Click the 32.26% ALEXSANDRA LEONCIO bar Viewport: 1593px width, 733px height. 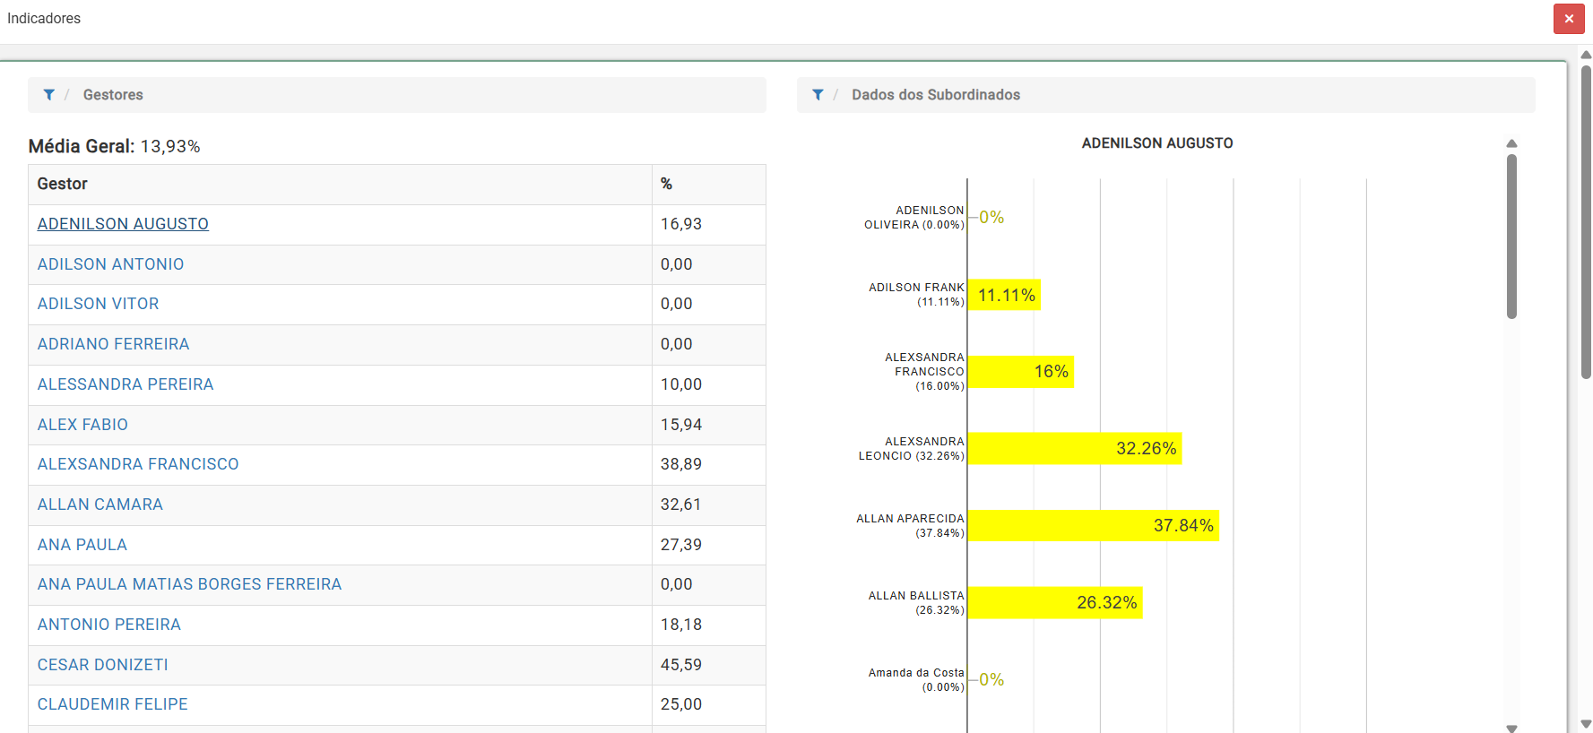[x=1074, y=449]
